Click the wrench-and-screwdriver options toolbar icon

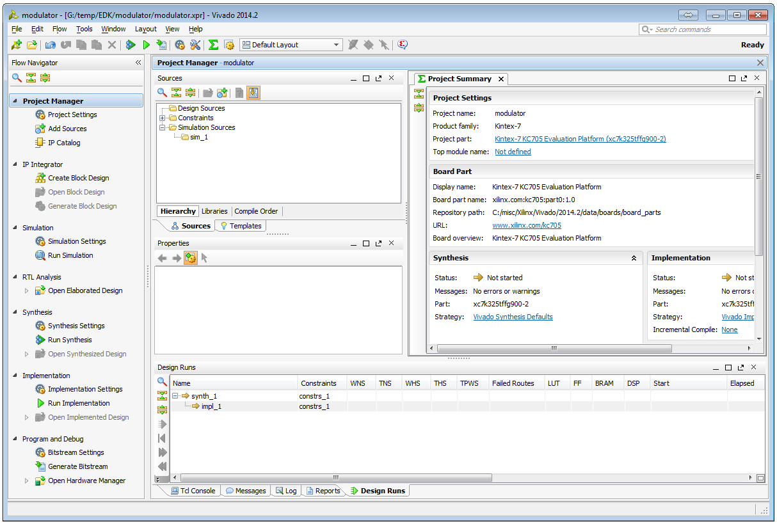[196, 45]
